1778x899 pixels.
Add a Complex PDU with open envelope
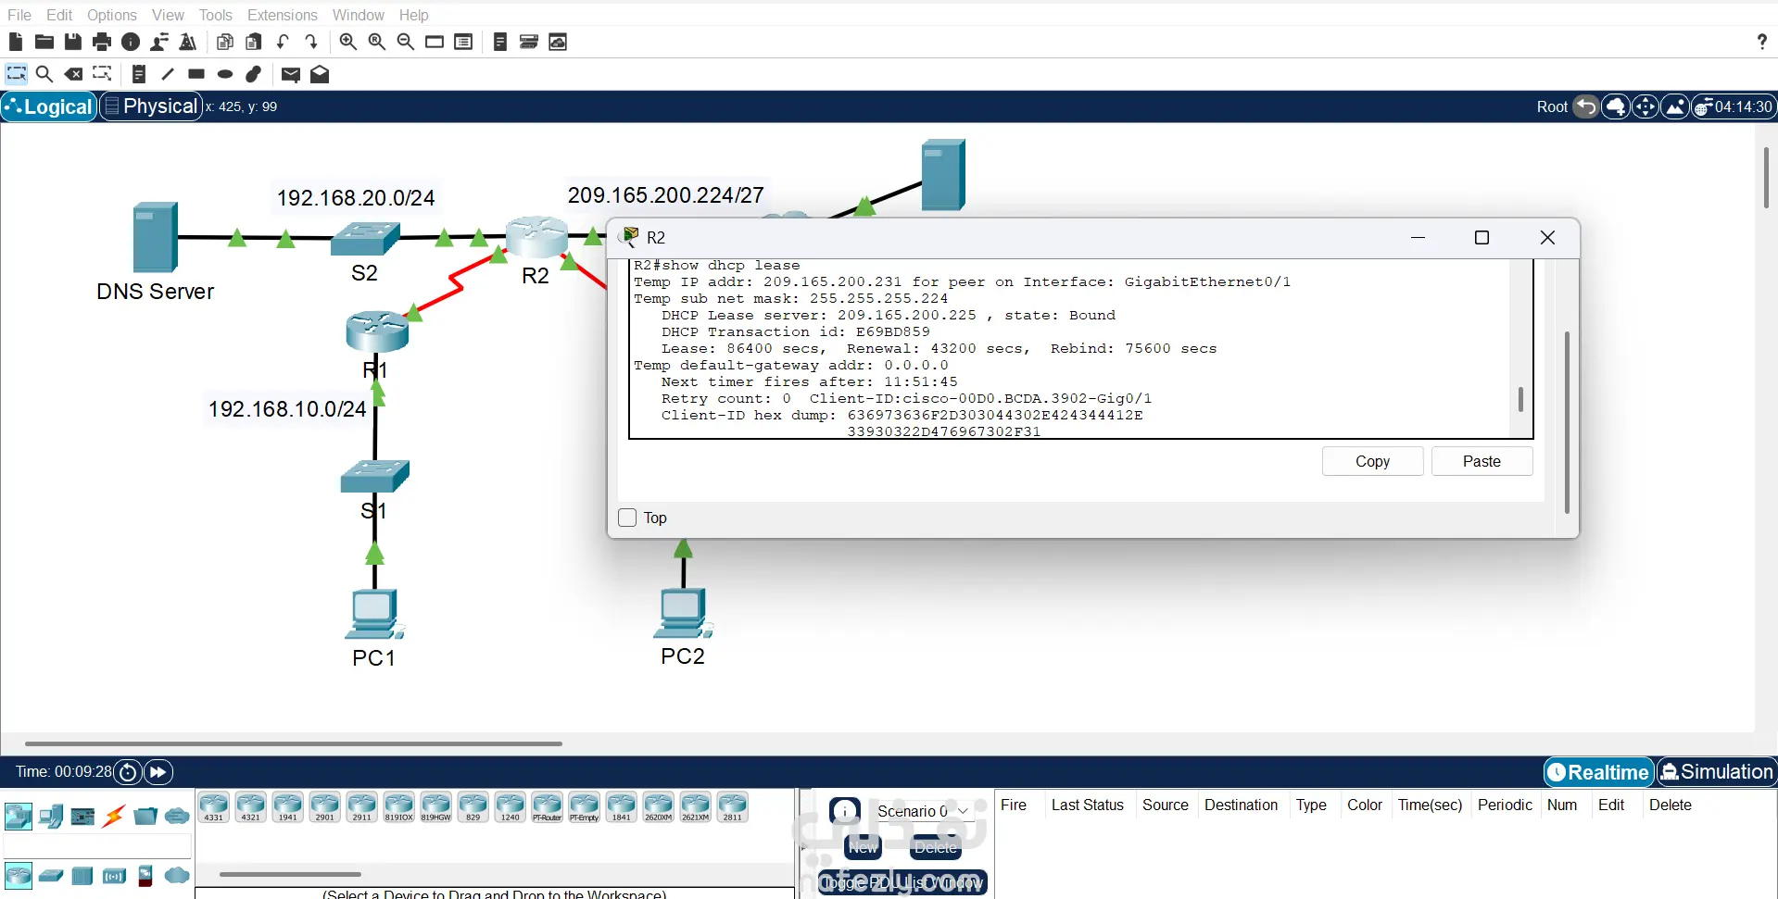tap(320, 74)
